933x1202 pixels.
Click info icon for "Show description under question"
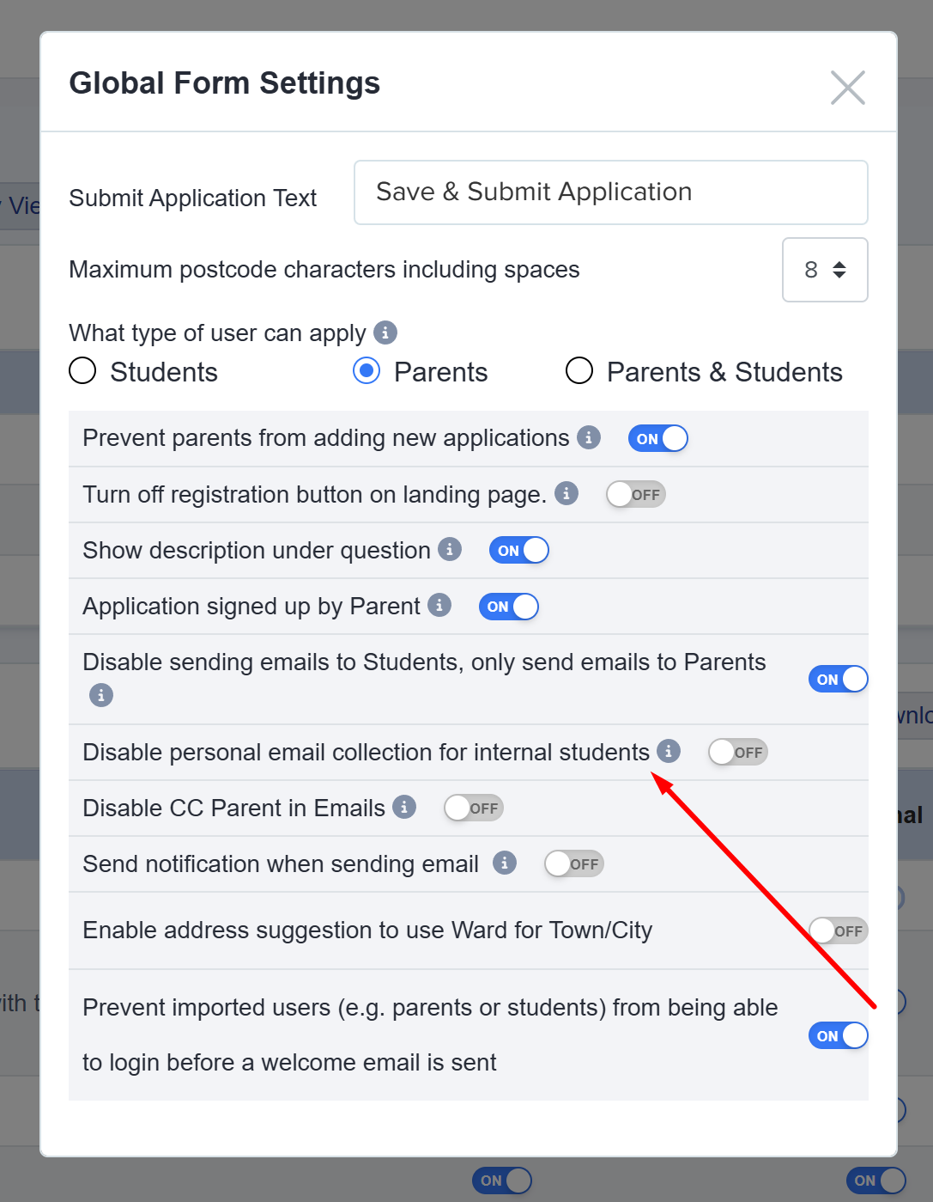tap(450, 549)
